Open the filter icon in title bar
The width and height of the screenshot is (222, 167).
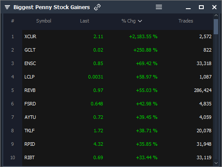pyautogui.click(x=7, y=7)
